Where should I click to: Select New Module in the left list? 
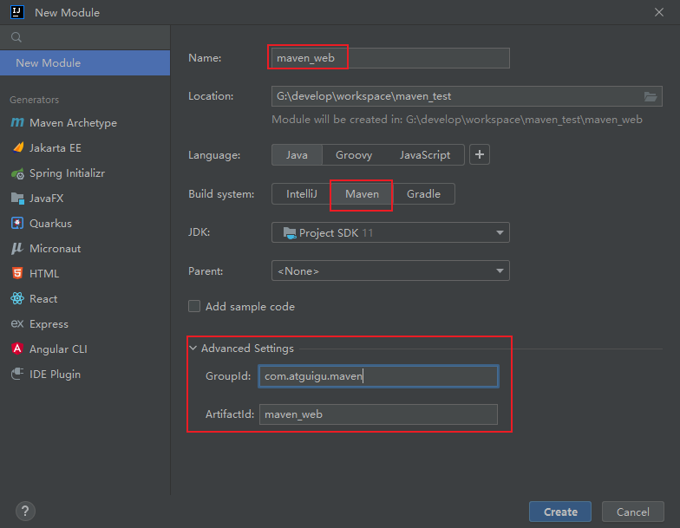pyautogui.click(x=85, y=62)
